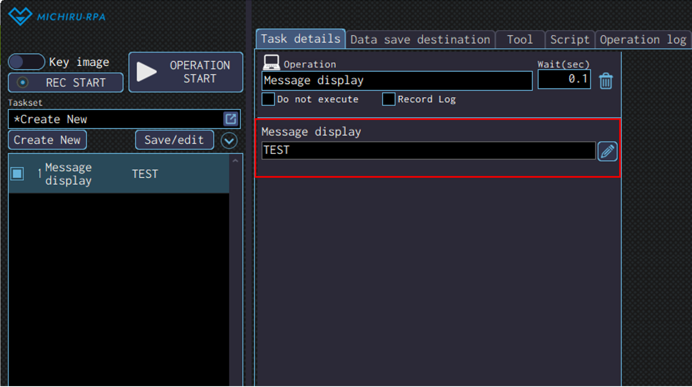The height and width of the screenshot is (387, 692).
Task: Toggle checkbox for task 1 Message display
Action: click(x=18, y=174)
